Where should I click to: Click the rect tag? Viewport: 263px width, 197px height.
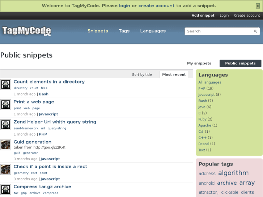click(34, 173)
